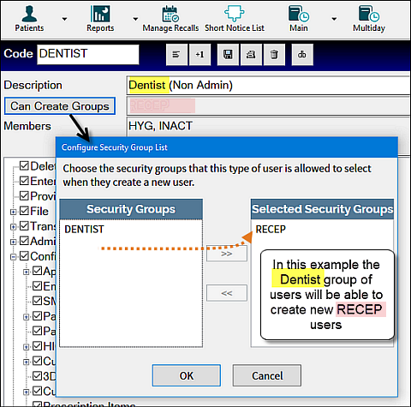
Task: Toggle the Provi permission checkbox
Action: 24,196
